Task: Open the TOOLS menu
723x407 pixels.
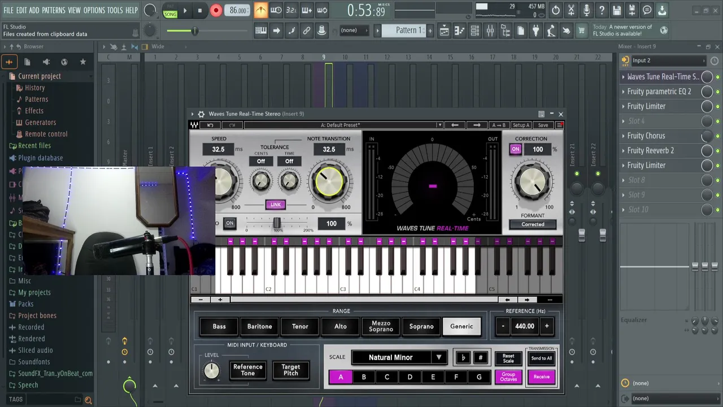Action: (115, 10)
